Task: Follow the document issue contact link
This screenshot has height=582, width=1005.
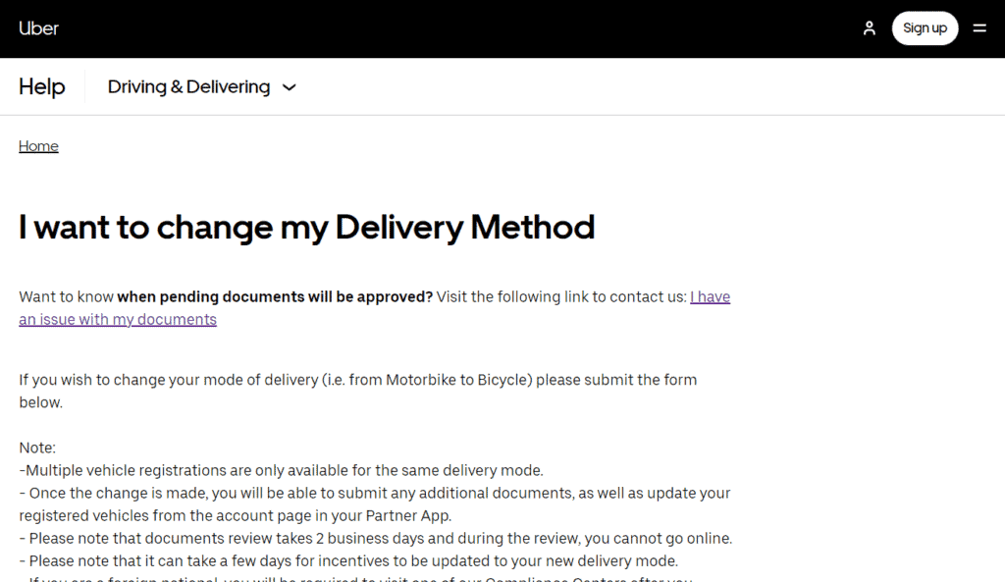Action: pyautogui.click(x=118, y=319)
